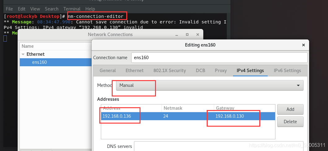The height and width of the screenshot is (151, 328).
Task: Maximize the Network Connections window
Action: 187,35
